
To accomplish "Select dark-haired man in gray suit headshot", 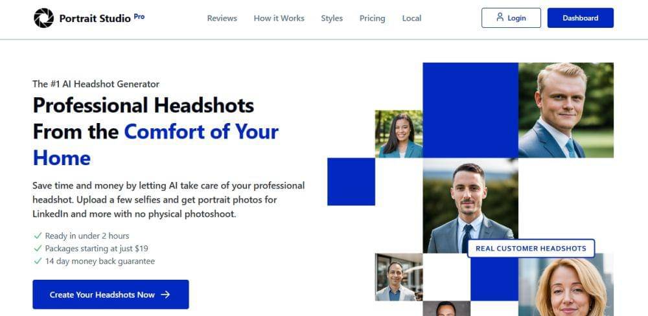I will 470,206.
